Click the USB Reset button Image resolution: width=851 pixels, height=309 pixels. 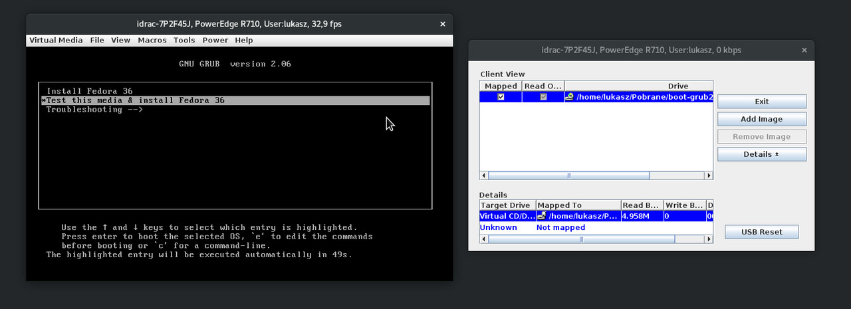tap(761, 232)
